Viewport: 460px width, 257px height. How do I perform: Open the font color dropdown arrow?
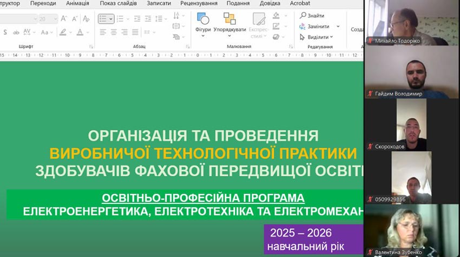[x=88, y=32]
